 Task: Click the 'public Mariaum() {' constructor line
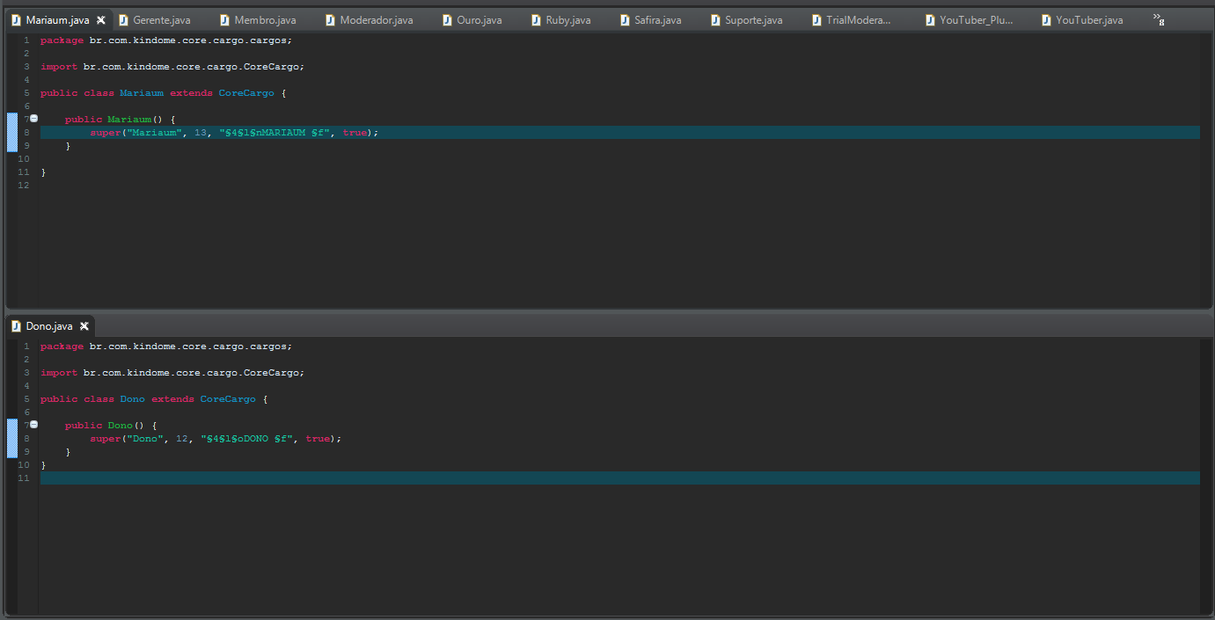click(121, 119)
